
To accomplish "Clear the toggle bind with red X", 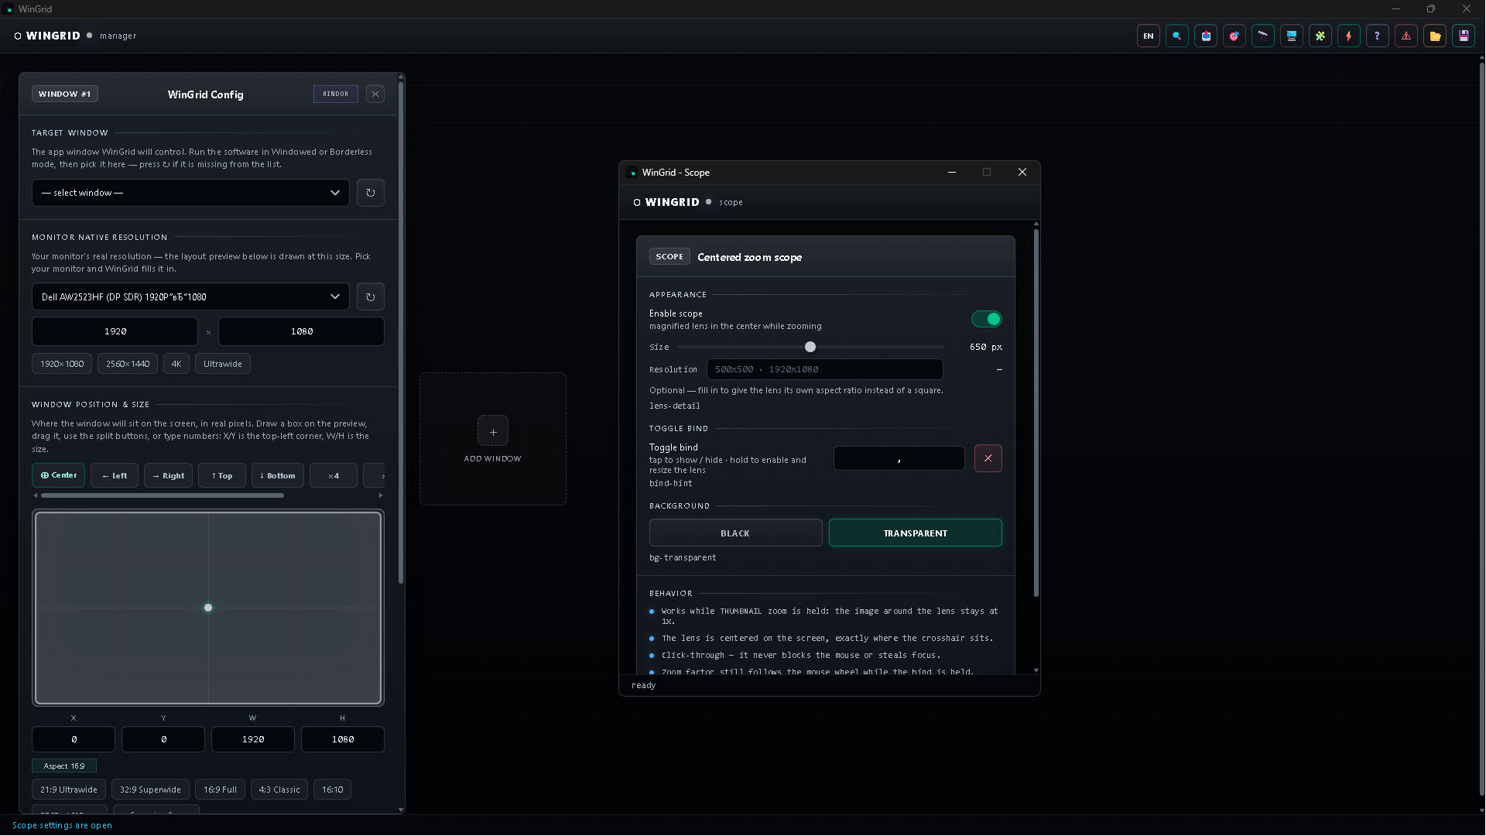I will click(x=988, y=458).
